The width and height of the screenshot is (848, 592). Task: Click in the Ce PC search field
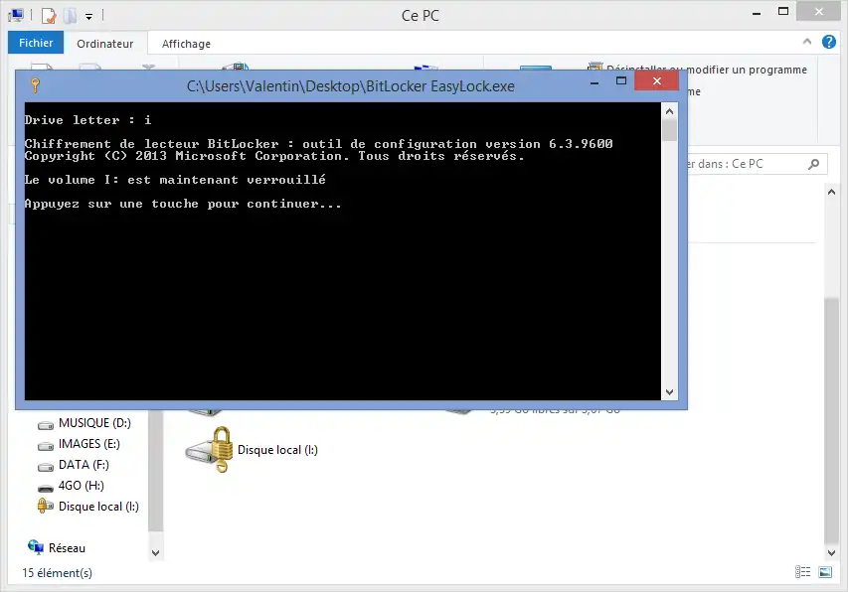[x=758, y=164]
